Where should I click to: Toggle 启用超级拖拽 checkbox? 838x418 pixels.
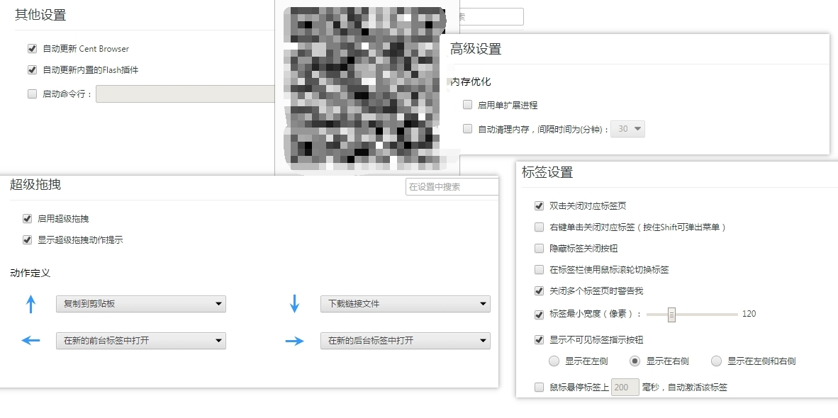[x=27, y=218]
